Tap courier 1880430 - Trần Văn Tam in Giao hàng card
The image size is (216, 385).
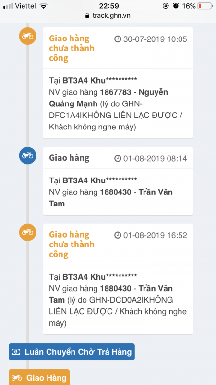pyautogui.click(x=111, y=198)
